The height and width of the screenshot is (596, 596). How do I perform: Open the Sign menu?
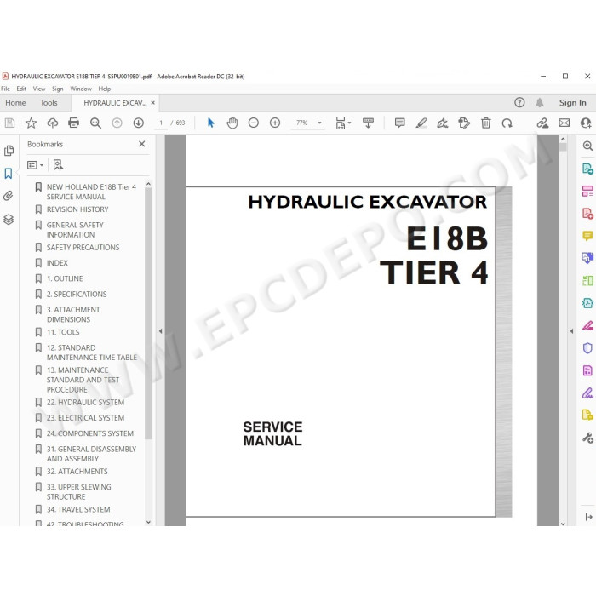click(57, 89)
